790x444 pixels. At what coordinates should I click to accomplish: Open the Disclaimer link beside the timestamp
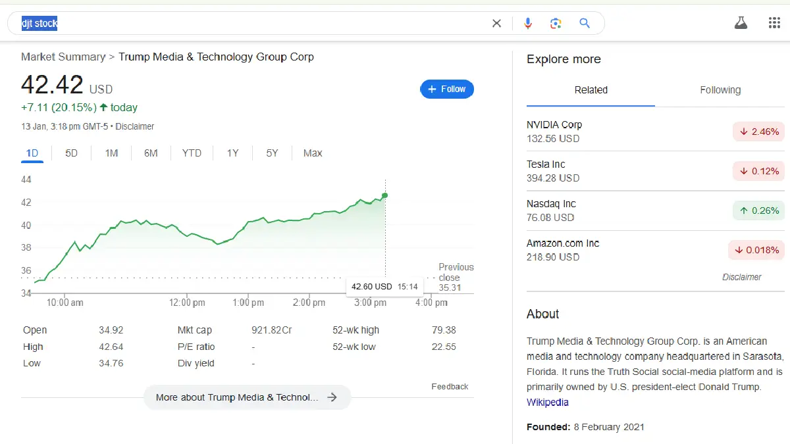click(135, 126)
